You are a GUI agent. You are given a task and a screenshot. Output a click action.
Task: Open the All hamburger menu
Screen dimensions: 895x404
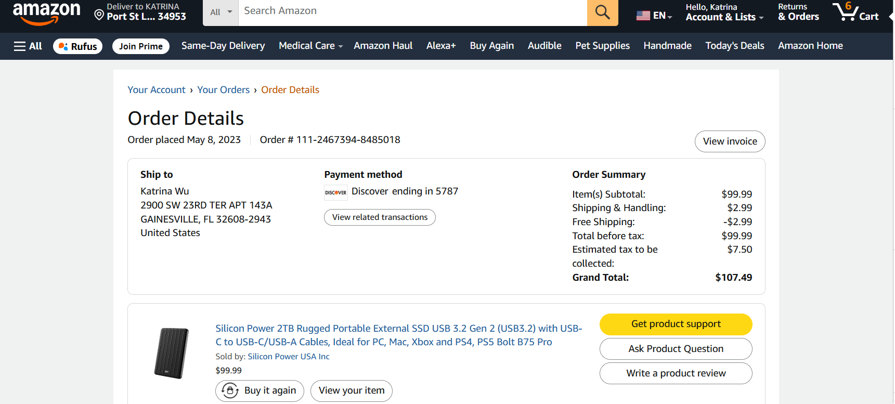(x=28, y=46)
